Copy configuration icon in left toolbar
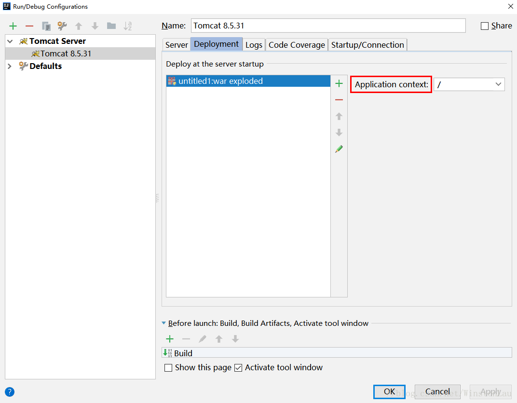The height and width of the screenshot is (403, 517). click(46, 26)
